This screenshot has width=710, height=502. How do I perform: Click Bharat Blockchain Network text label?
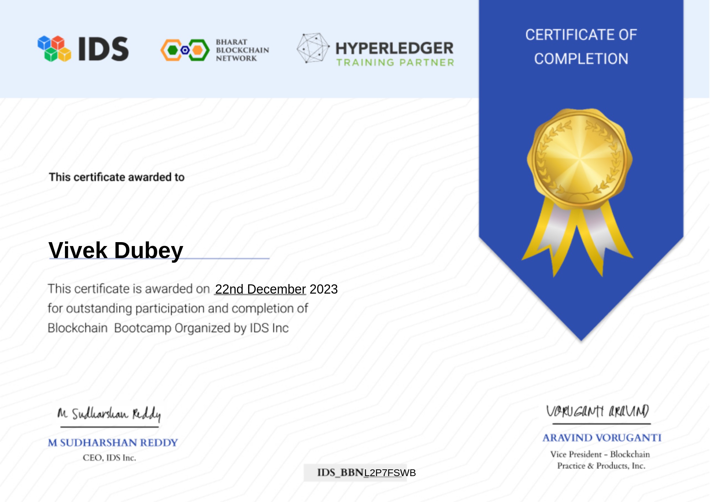242,50
